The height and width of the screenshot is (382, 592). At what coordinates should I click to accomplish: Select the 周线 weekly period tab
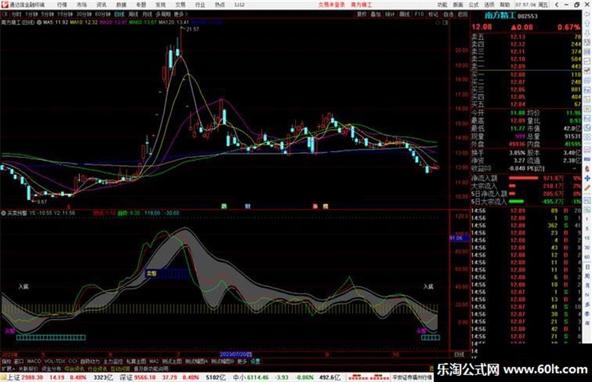tap(133, 14)
